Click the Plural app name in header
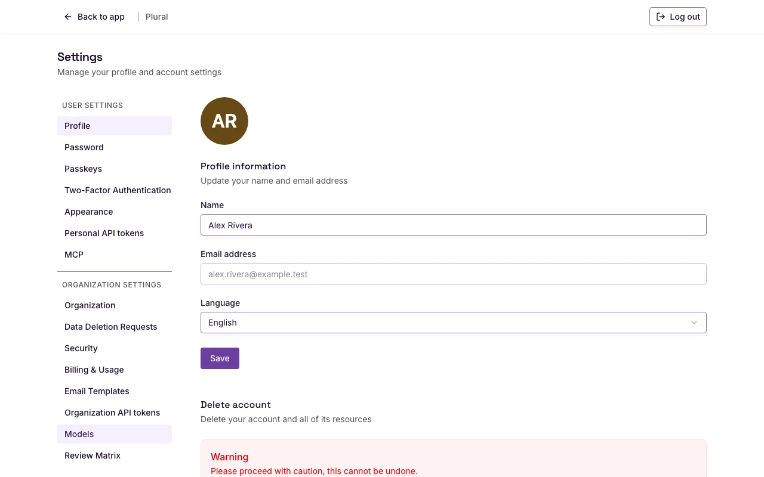 (x=157, y=17)
